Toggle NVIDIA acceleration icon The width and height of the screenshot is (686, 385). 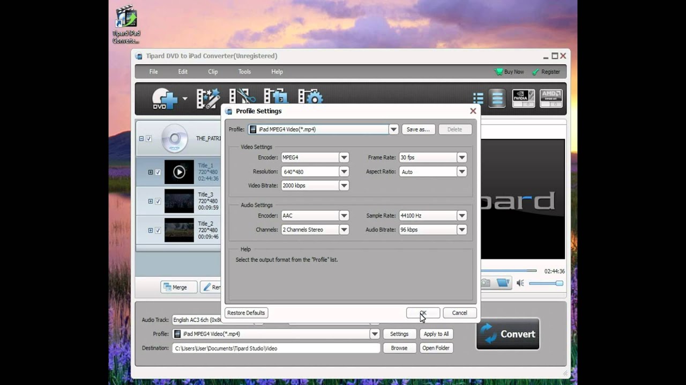[x=524, y=98]
